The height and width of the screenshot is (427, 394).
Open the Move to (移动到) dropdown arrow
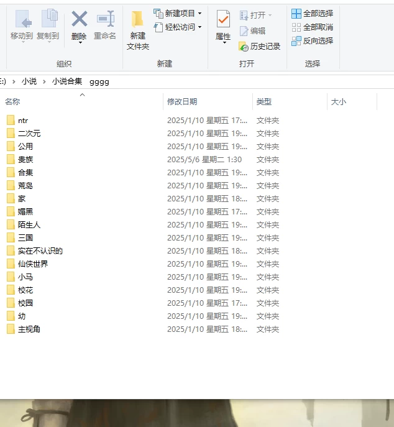click(x=23, y=42)
